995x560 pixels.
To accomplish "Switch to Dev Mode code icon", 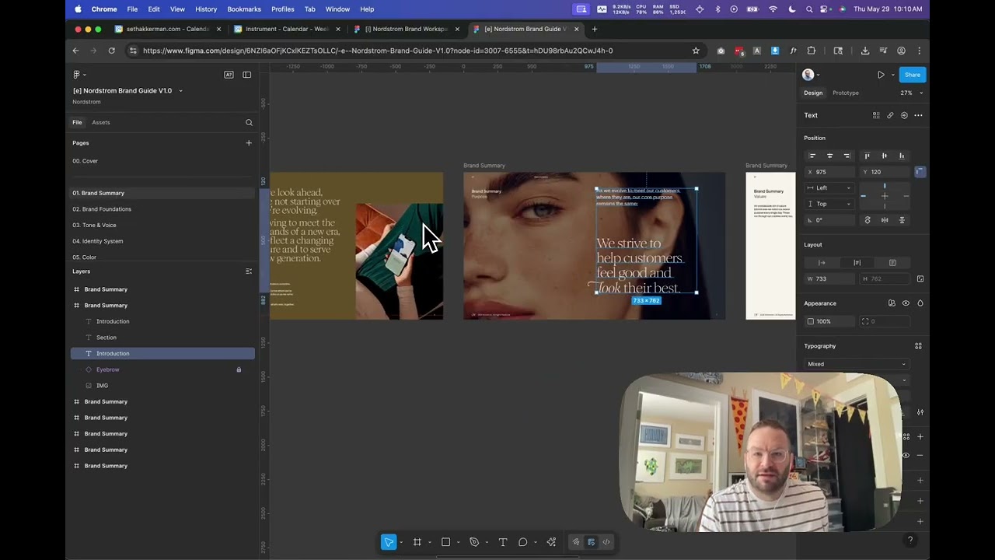I will click(606, 542).
